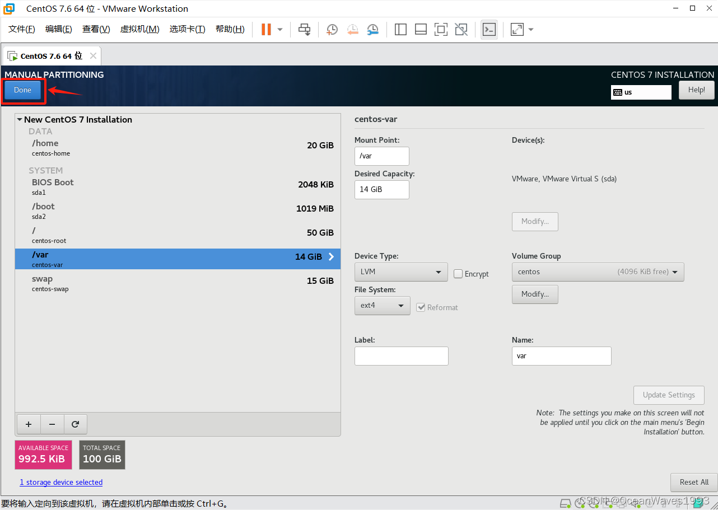Open the stretch display options dropdown arrow
This screenshot has height=510, width=718.
531,30
